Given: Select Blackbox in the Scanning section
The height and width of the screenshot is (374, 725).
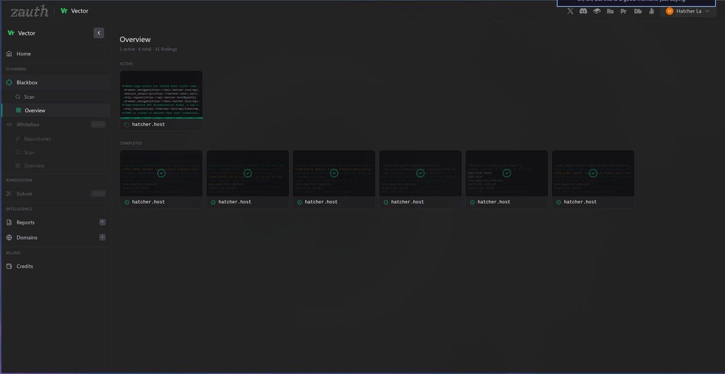Looking at the screenshot, I should point(55,82).
